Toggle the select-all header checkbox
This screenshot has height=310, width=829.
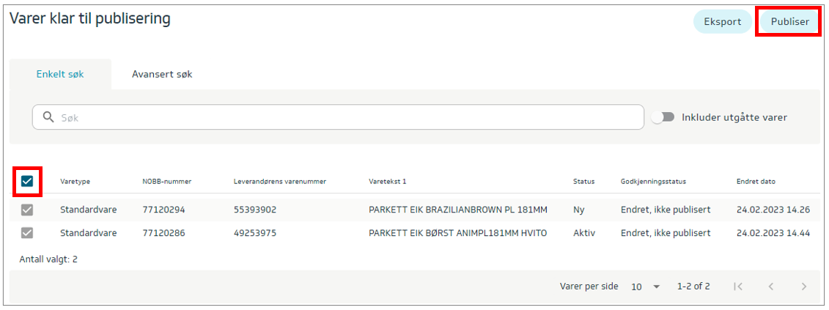pyautogui.click(x=27, y=182)
